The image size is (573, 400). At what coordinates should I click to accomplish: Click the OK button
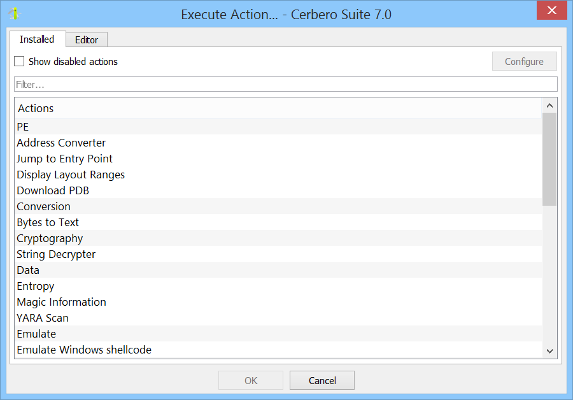[251, 380]
